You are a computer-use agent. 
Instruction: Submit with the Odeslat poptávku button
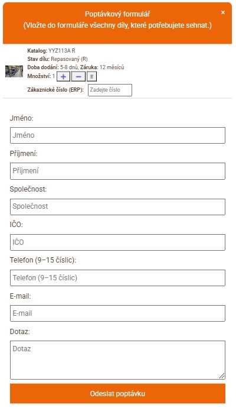(x=117, y=393)
